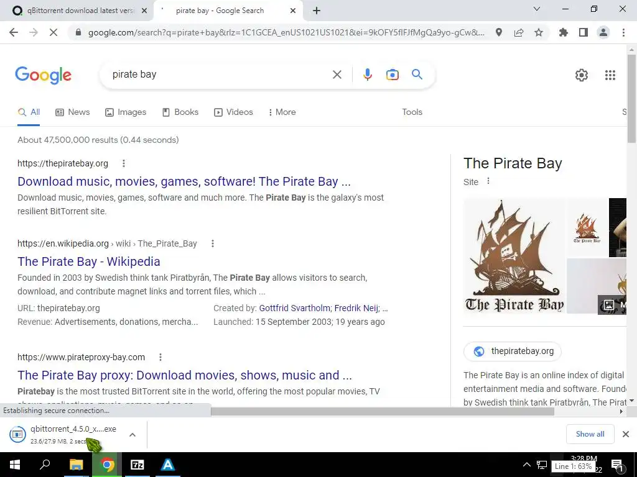Open options for thepiratebay.org result
637x477 pixels.
click(124, 163)
